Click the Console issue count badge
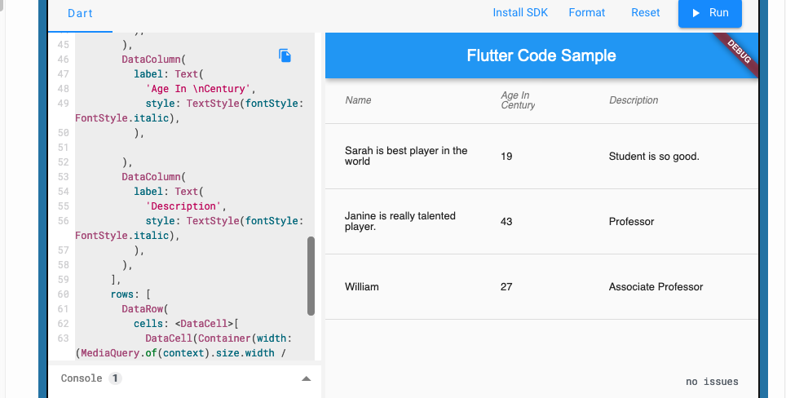This screenshot has height=398, width=786. point(115,378)
